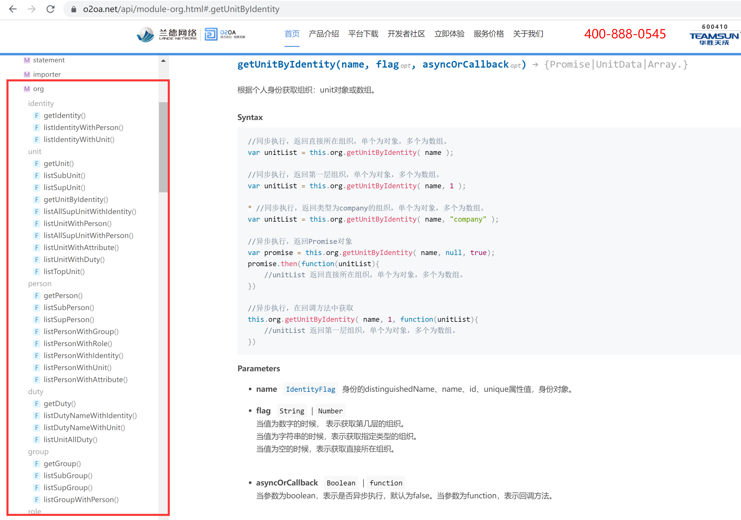741x520 pixels.
Task: Click the M icon beside org
Action: [27, 89]
